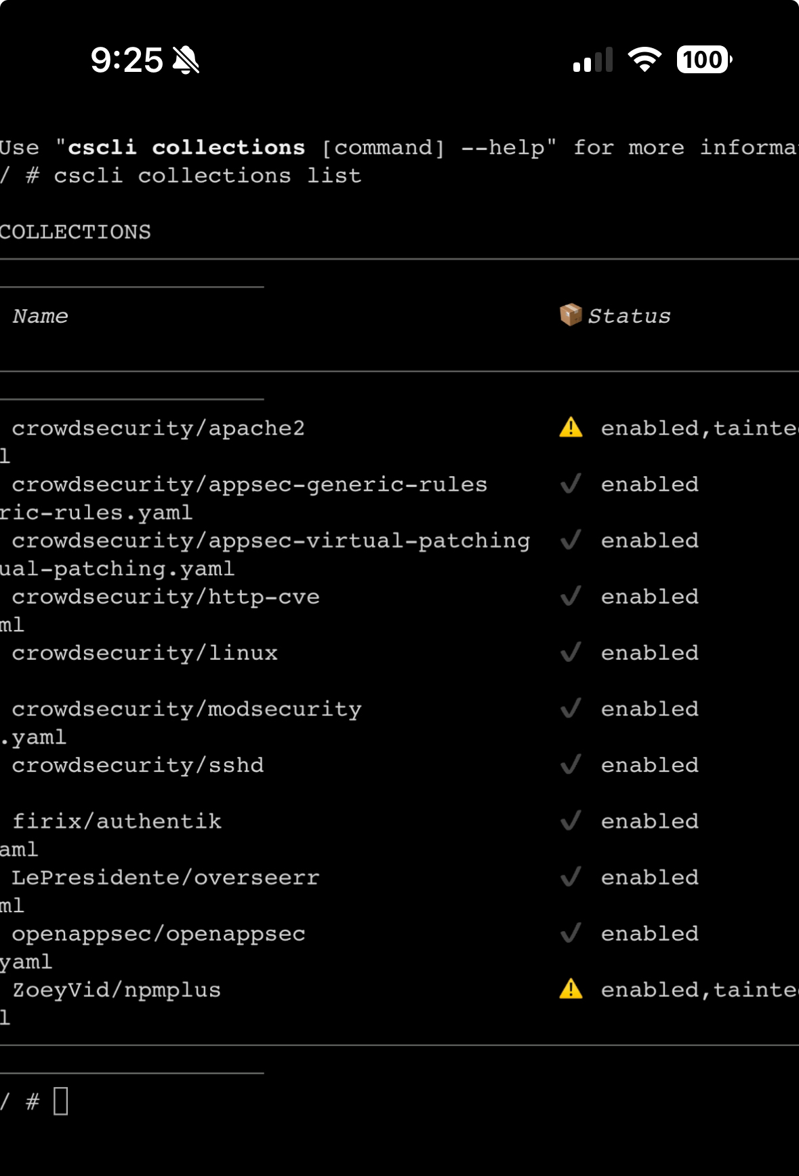Tap the warning icon beside ZoeyVid/npmplus
This screenshot has height=1176, width=799.
coord(571,989)
